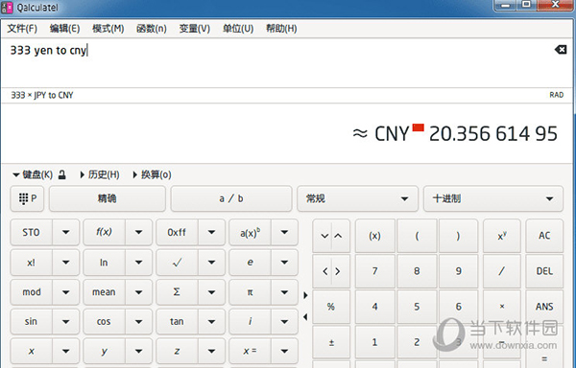Clear the expression with the backspace icon
This screenshot has width=576, height=368.
561,50
